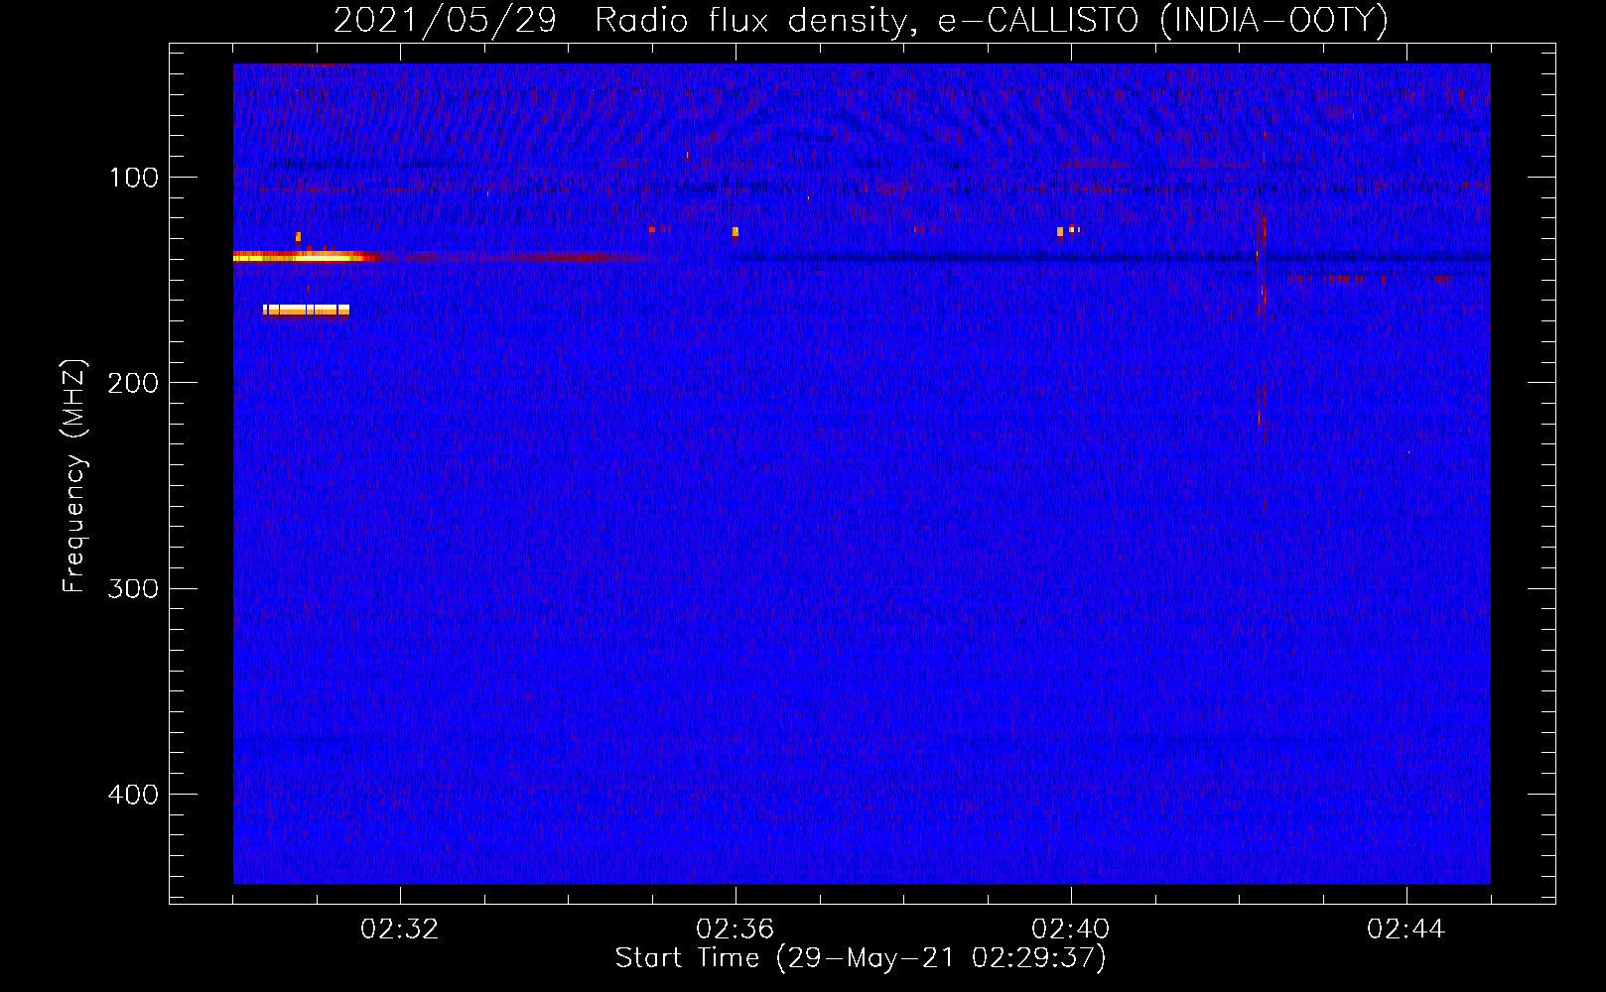This screenshot has height=992, width=1606.
Task: Click the 'Start Time (29-May-21 02:29:37)' label
Action: [x=860, y=958]
